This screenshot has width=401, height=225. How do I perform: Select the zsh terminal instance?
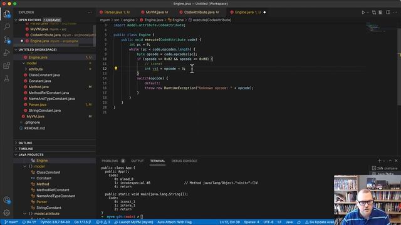385,168
